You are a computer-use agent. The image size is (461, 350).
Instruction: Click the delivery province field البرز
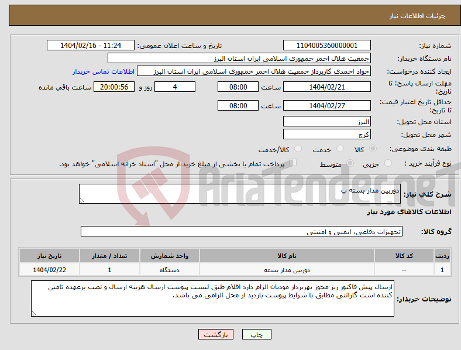(326, 121)
